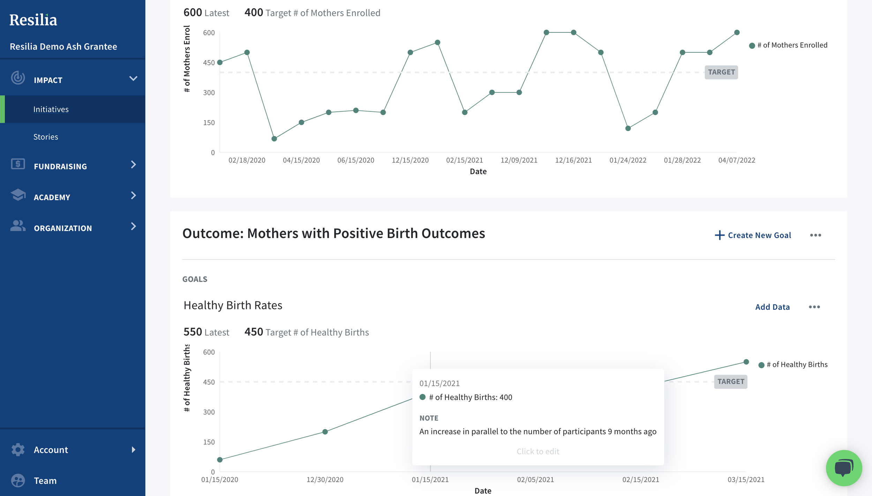Open the Outcome section three-dot options menu
This screenshot has width=872, height=496.
[x=815, y=235]
